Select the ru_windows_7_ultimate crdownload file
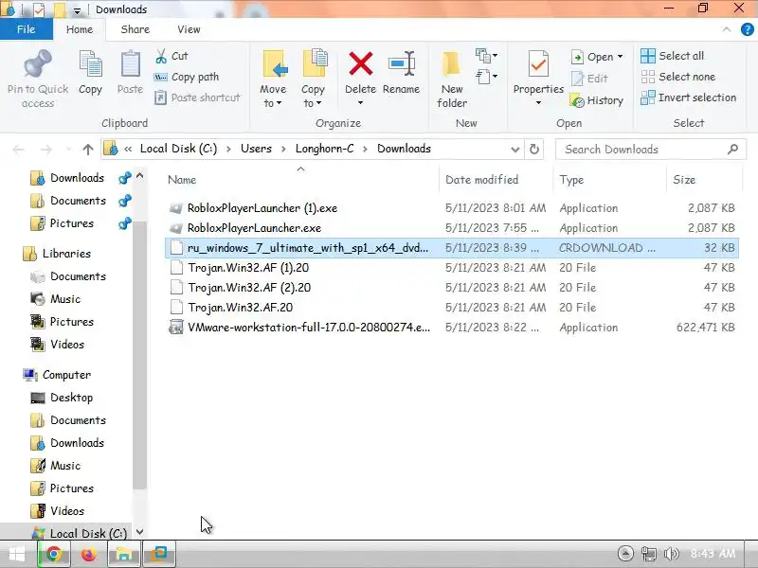Viewport: 758px width, 568px height. pyautogui.click(x=451, y=248)
